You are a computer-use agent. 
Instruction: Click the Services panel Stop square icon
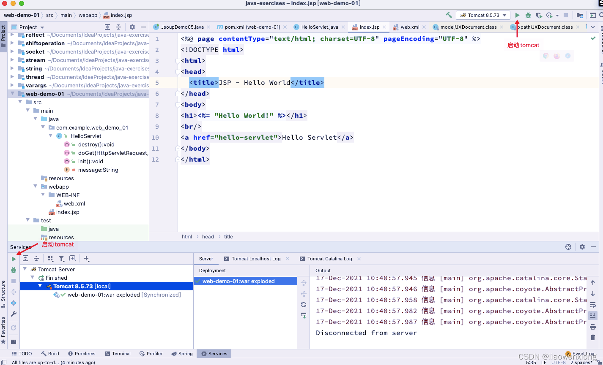[x=14, y=281]
